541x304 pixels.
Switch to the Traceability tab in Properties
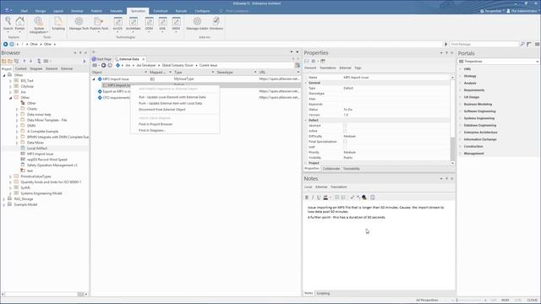tap(352, 169)
